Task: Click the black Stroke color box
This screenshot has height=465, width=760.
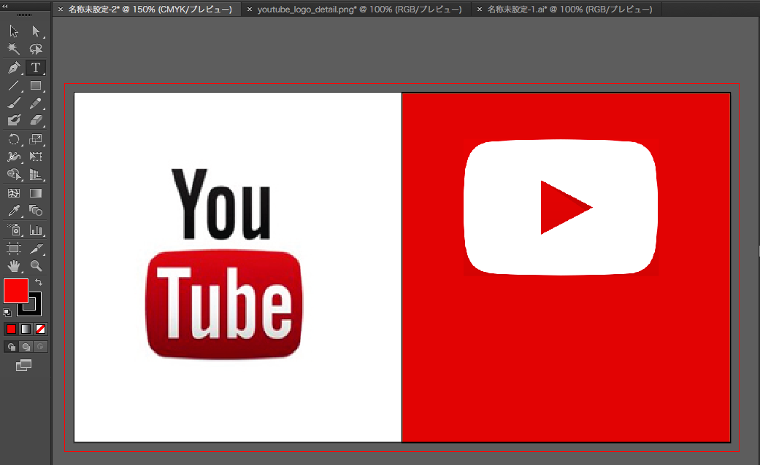Action: [34, 310]
